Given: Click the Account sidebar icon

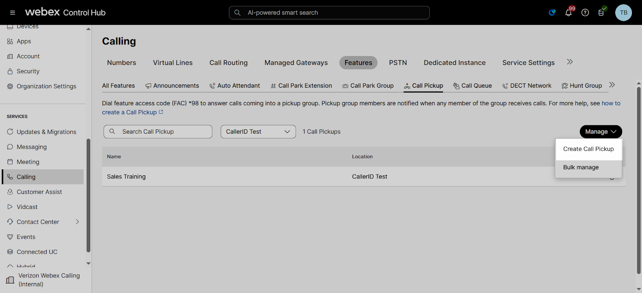Looking at the screenshot, I should tap(10, 56).
